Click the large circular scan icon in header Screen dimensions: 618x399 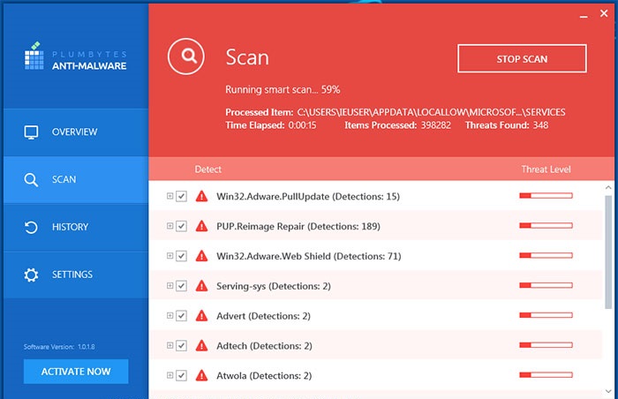[x=188, y=57]
